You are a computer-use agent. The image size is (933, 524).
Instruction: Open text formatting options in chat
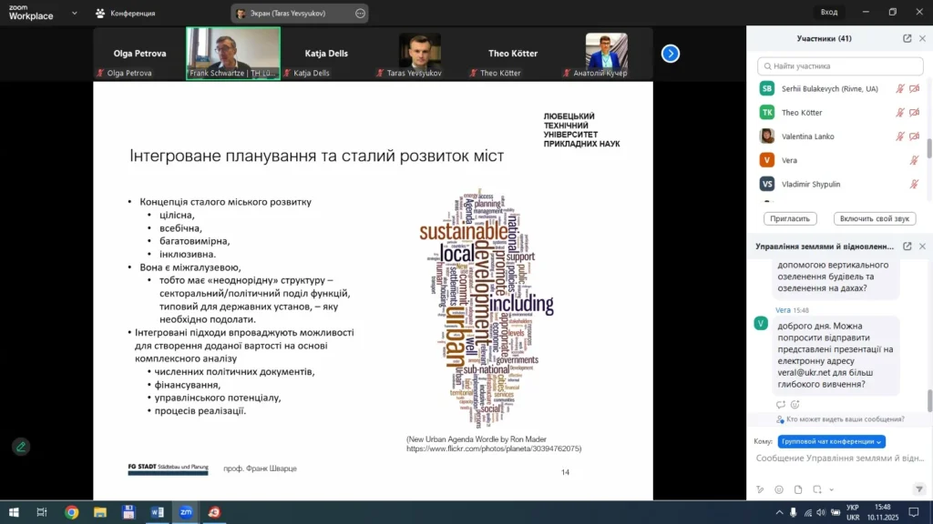click(760, 489)
